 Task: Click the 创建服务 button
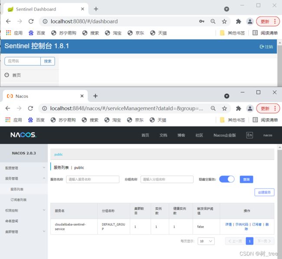click(264, 192)
